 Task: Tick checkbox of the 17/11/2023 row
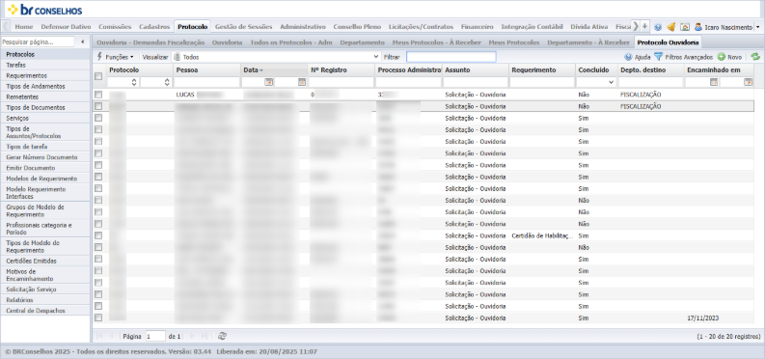coord(98,318)
